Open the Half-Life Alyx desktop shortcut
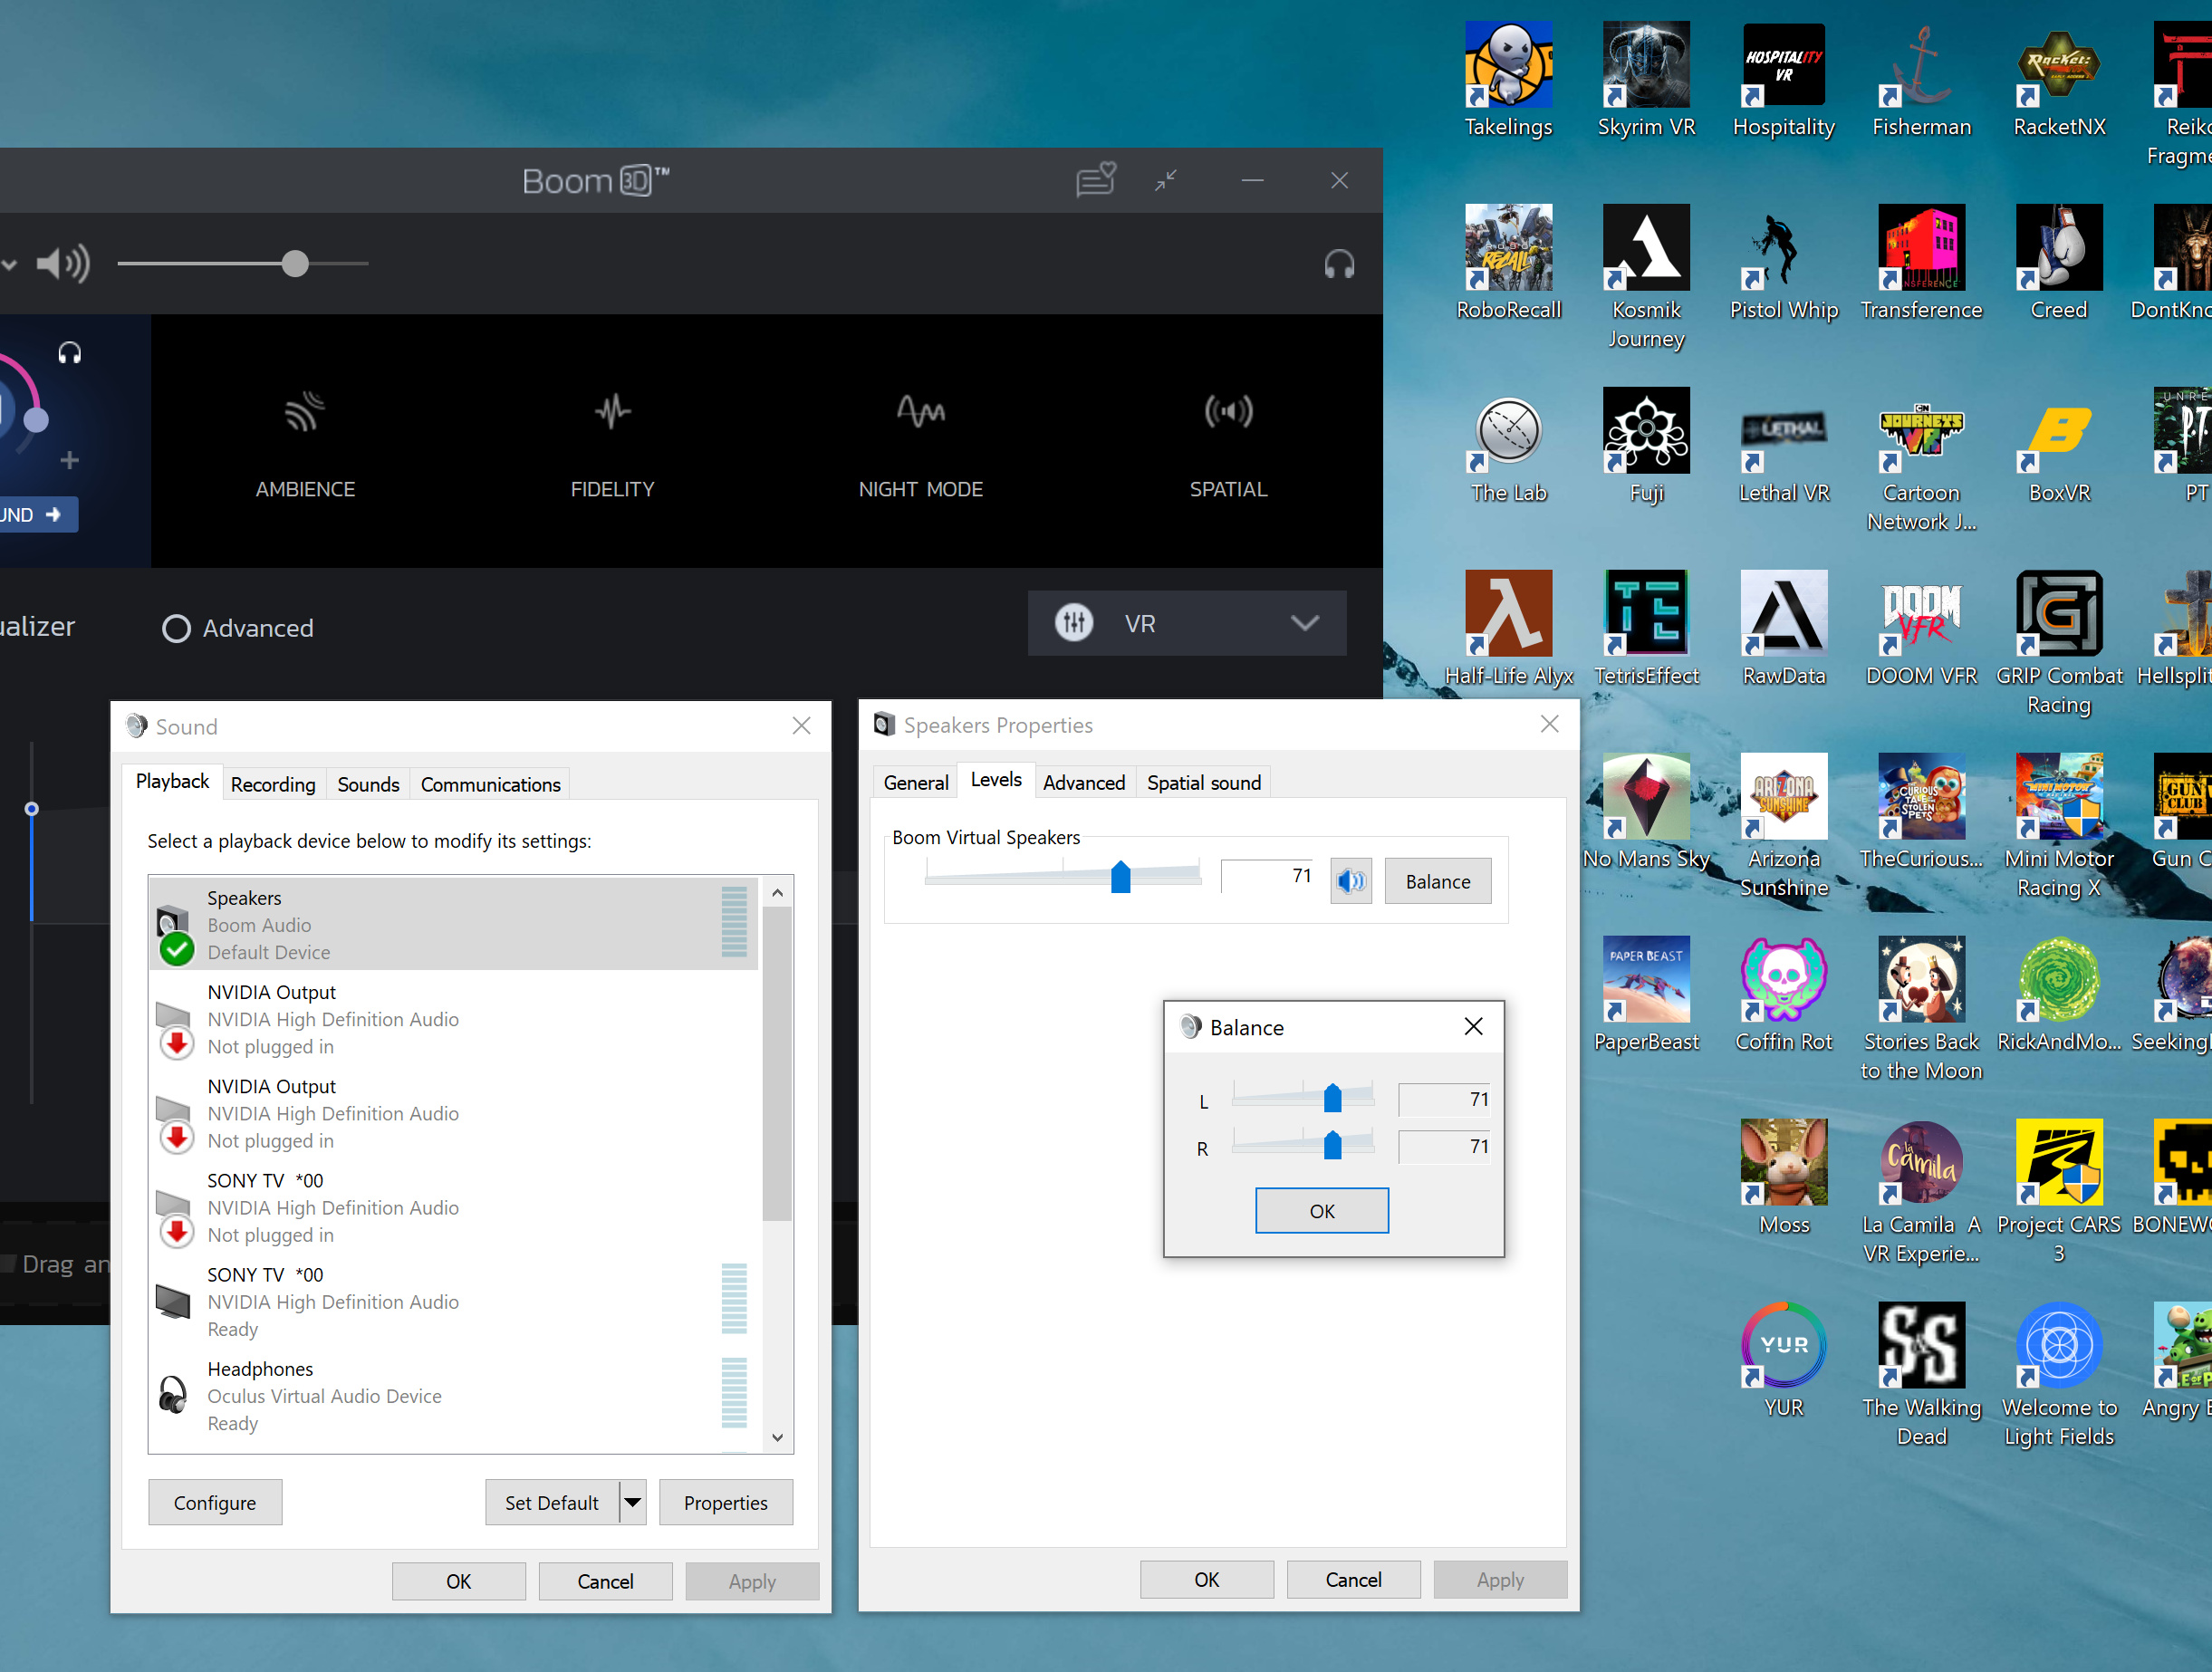This screenshot has width=2212, height=1672. coord(1508,629)
